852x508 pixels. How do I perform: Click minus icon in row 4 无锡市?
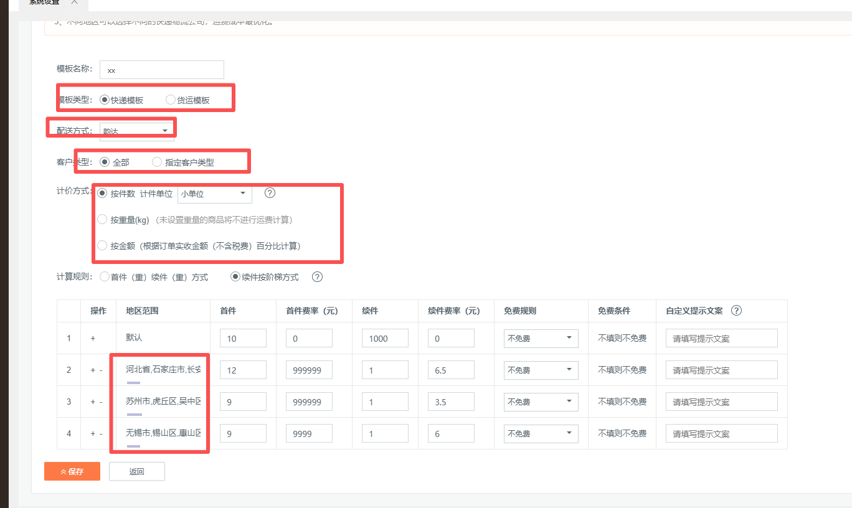(x=101, y=434)
